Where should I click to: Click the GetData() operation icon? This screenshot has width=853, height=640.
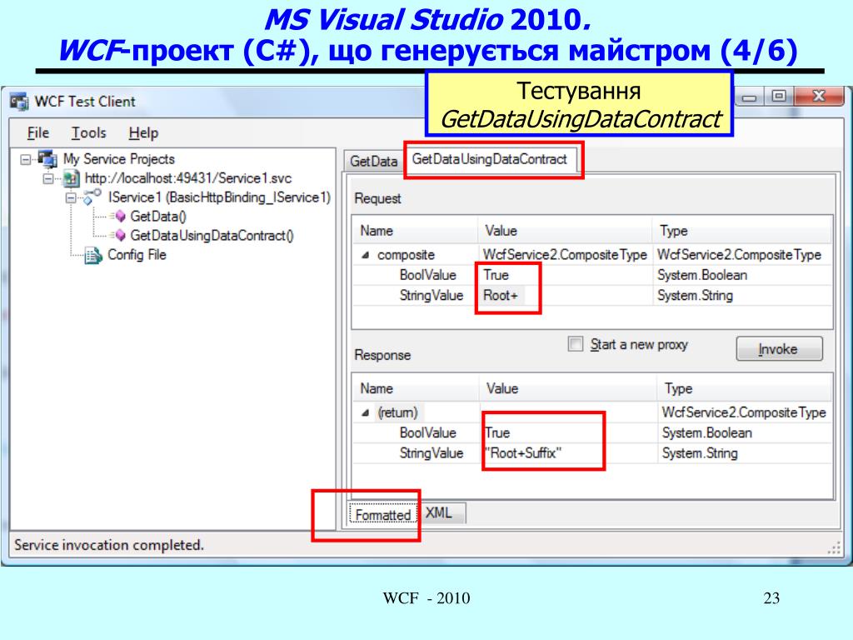[117, 217]
